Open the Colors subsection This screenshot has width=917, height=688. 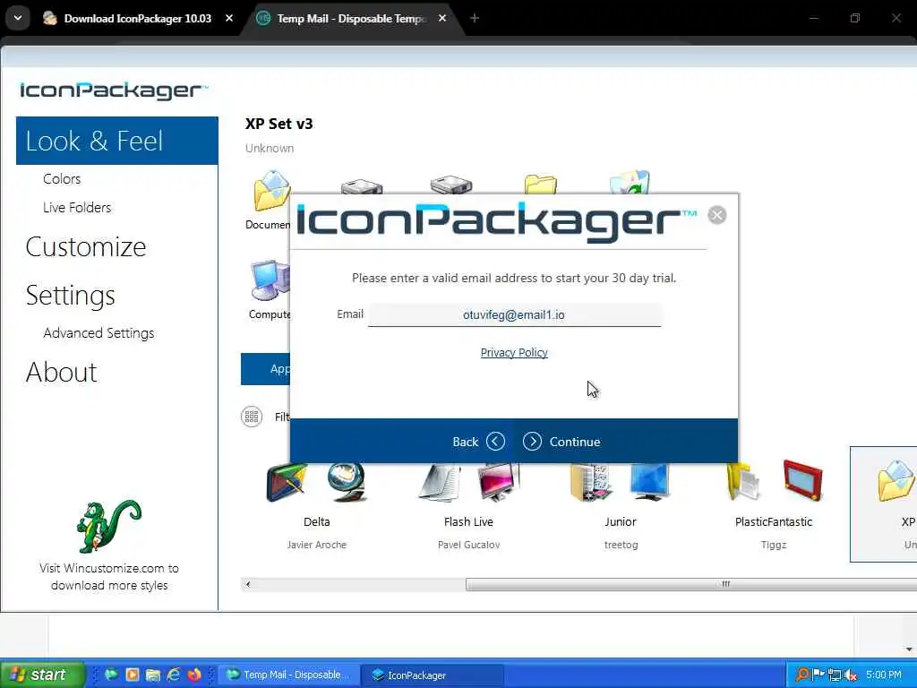click(x=62, y=179)
